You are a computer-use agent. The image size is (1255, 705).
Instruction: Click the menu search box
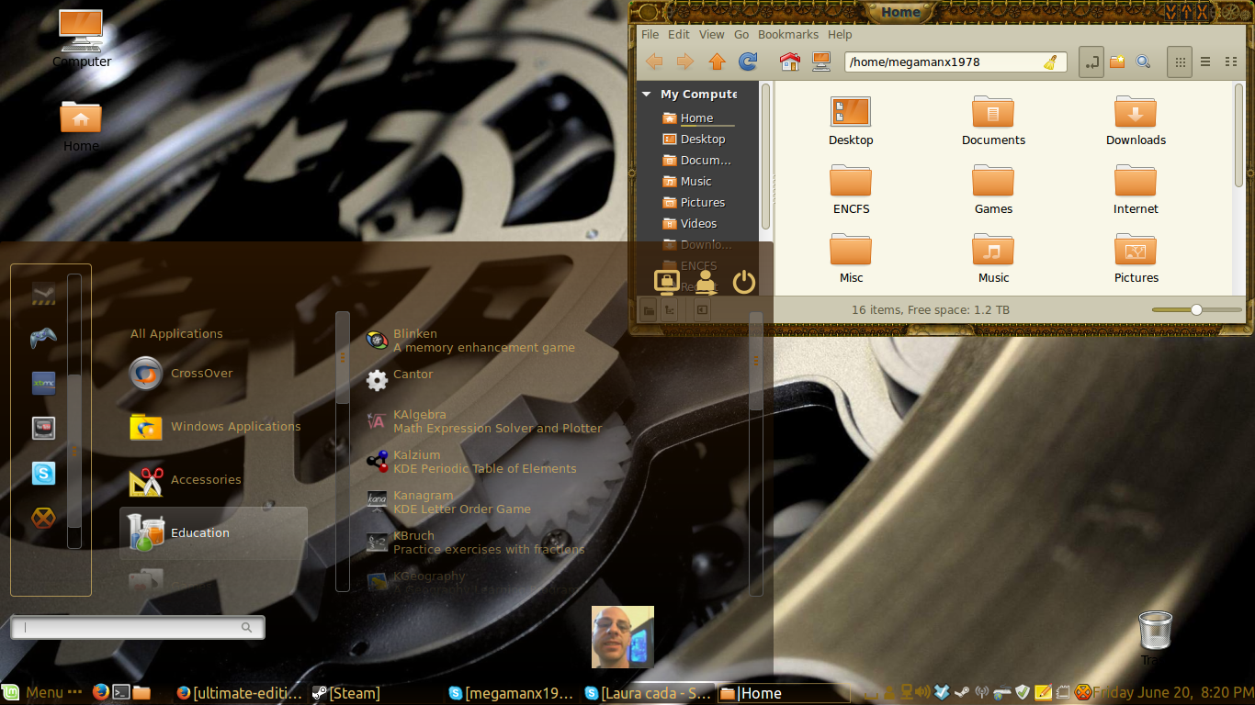point(138,627)
